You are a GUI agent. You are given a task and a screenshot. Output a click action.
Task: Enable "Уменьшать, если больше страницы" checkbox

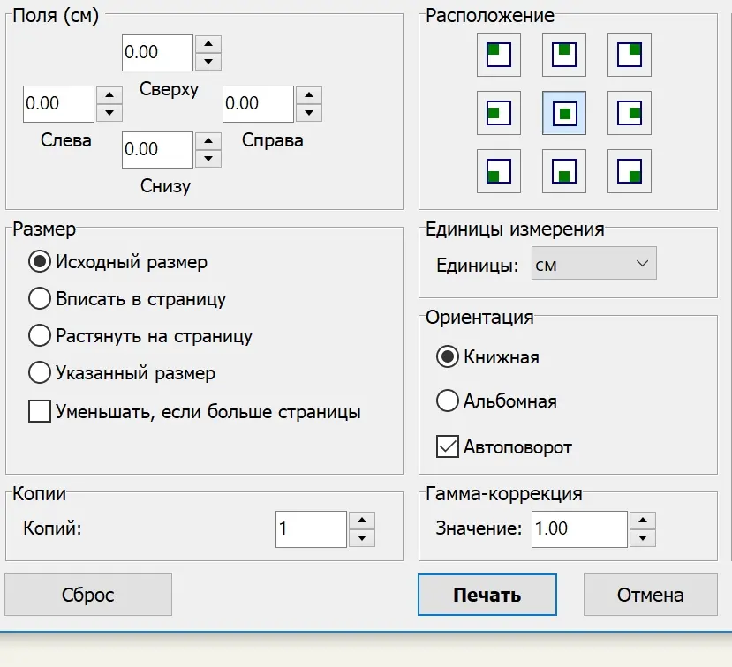click(40, 412)
